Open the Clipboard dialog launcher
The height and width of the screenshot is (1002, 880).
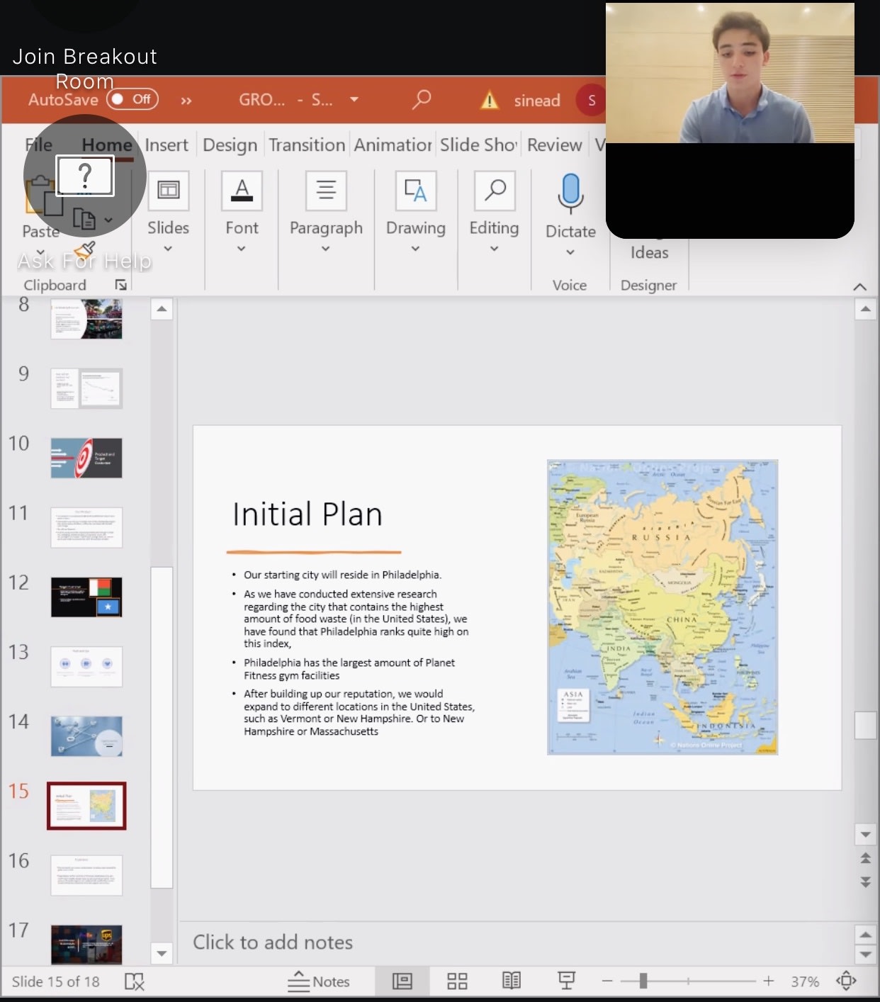pyautogui.click(x=121, y=285)
